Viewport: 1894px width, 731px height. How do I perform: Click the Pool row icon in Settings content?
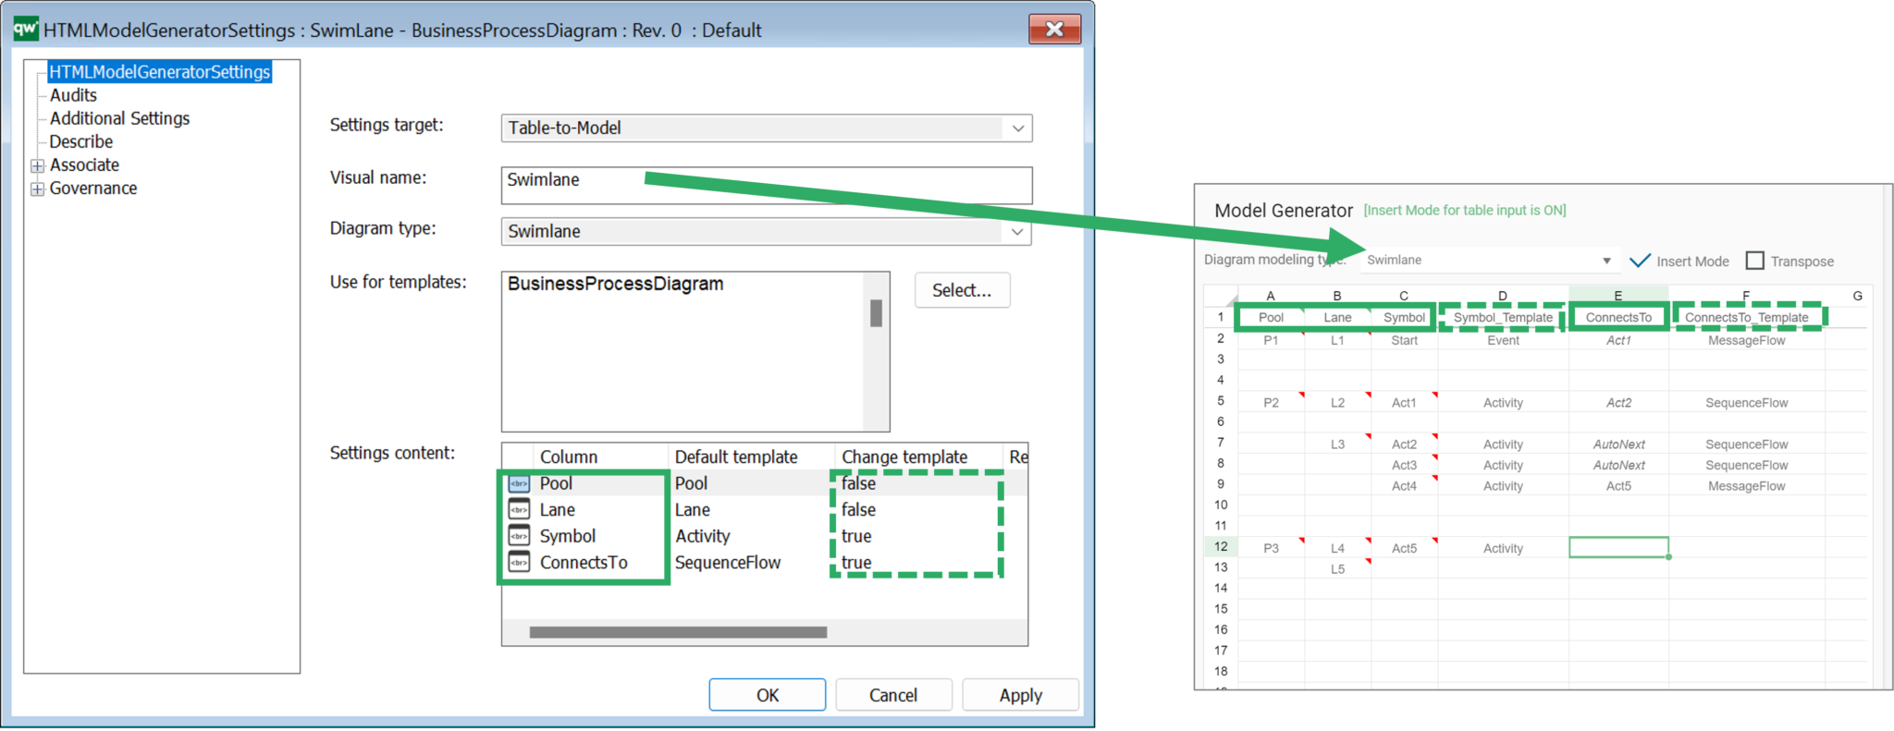pyautogui.click(x=520, y=483)
